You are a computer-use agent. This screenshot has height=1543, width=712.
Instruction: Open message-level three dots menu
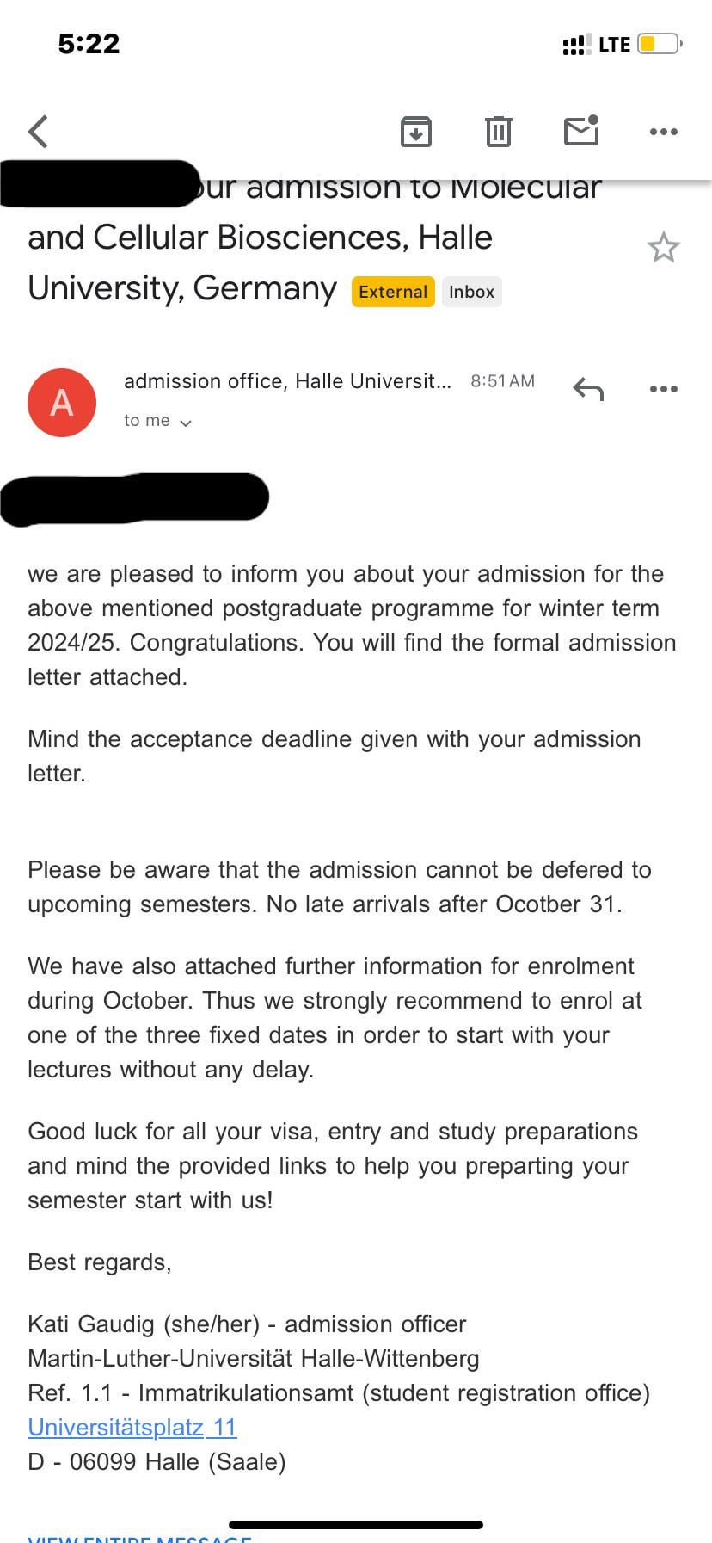tap(663, 389)
